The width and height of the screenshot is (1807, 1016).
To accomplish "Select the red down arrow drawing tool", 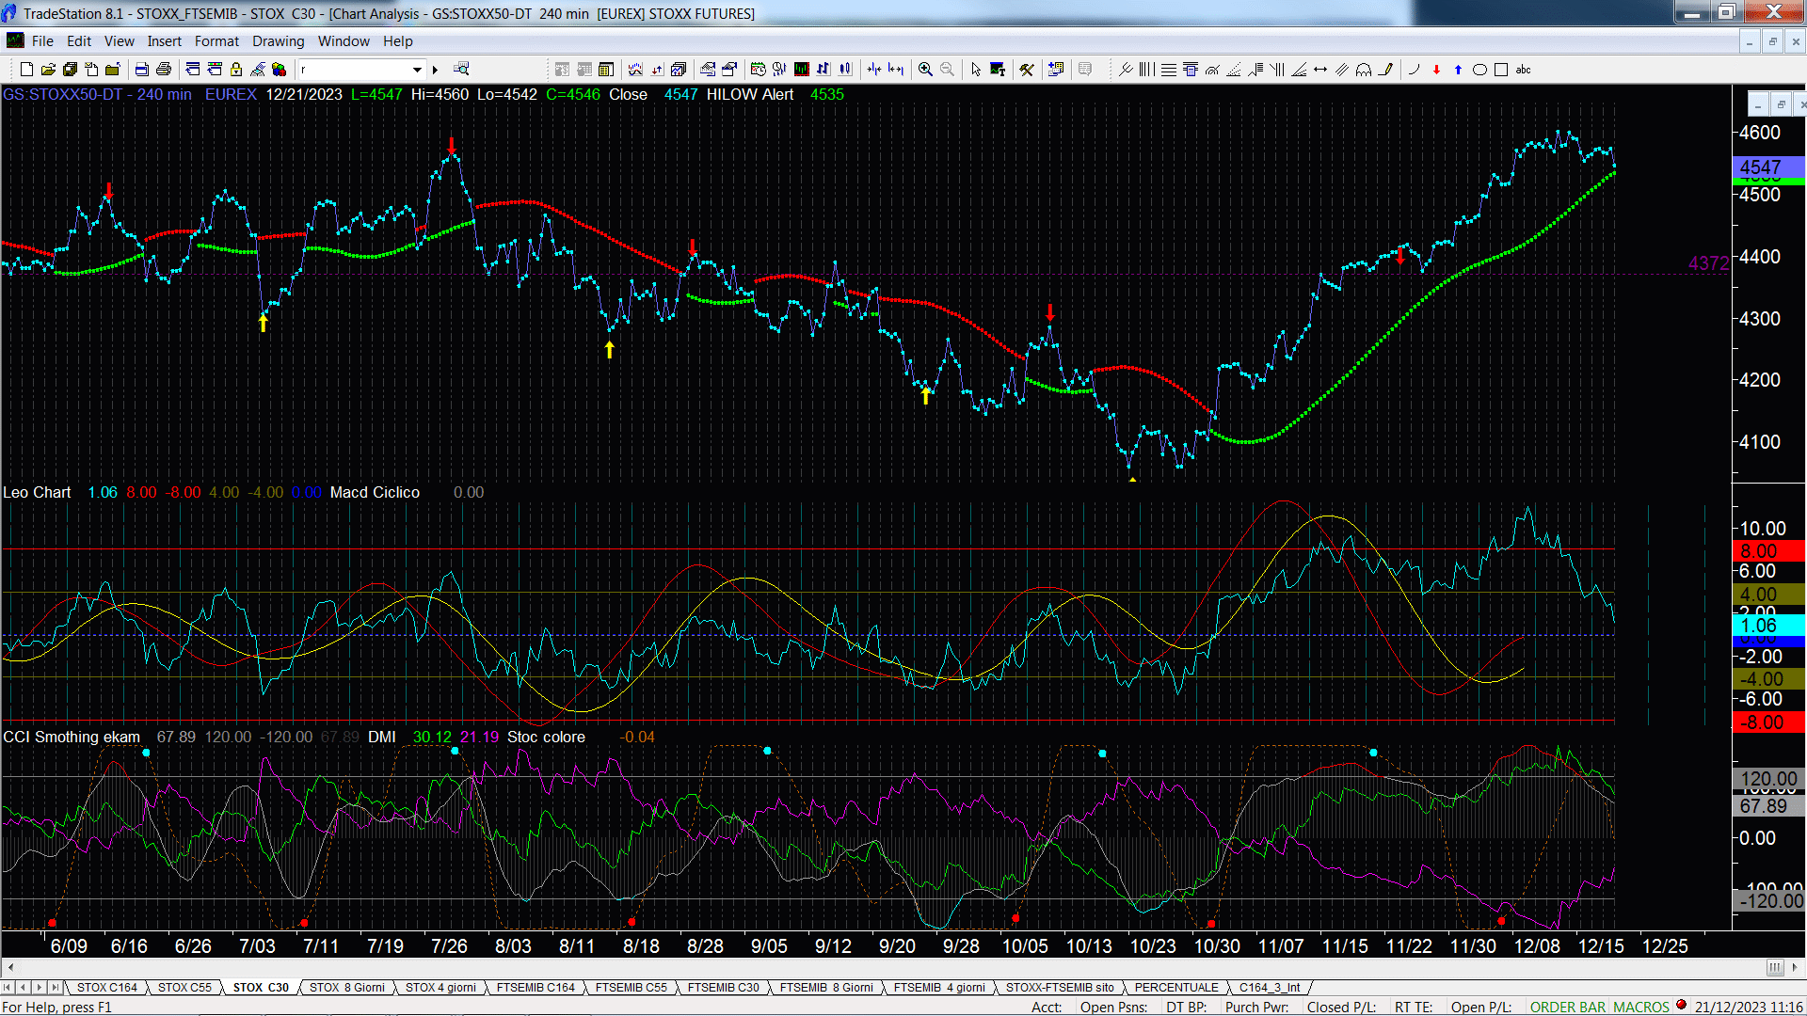I will tap(1436, 70).
